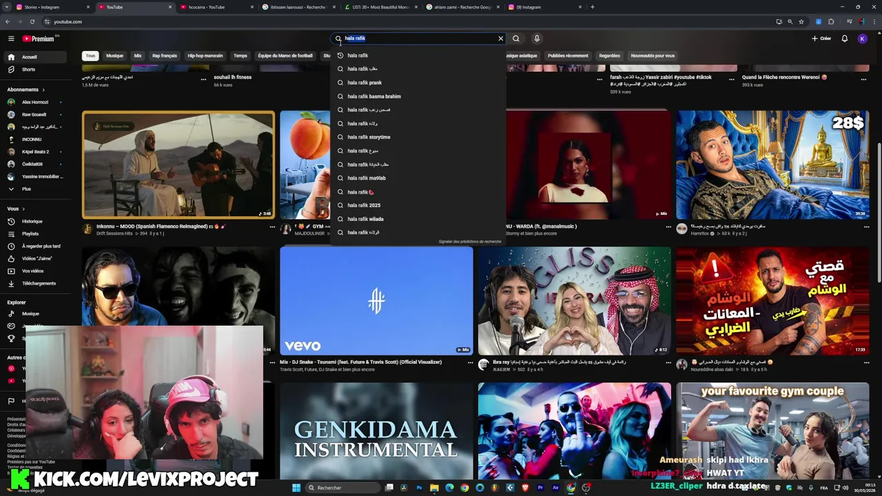Choose suggestion "hala rafik ma9lab"
This screenshot has width=882, height=496.
(418, 178)
